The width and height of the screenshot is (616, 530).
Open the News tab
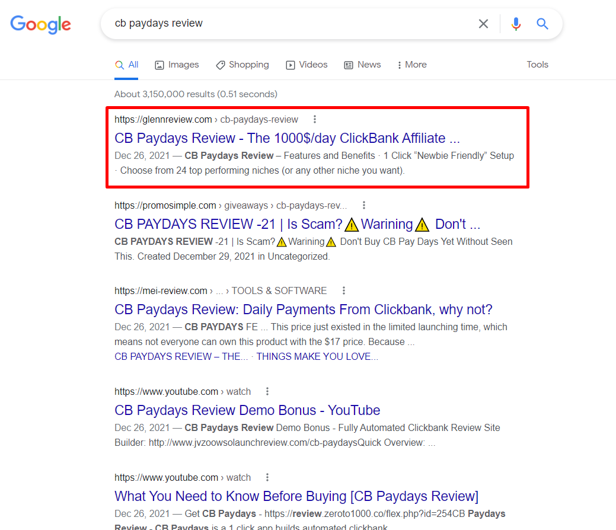click(x=362, y=65)
